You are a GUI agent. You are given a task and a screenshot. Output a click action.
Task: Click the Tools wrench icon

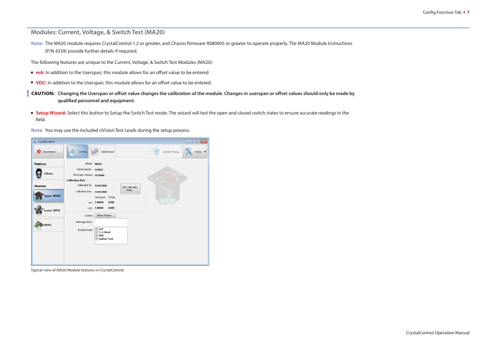pyautogui.click(x=188, y=151)
